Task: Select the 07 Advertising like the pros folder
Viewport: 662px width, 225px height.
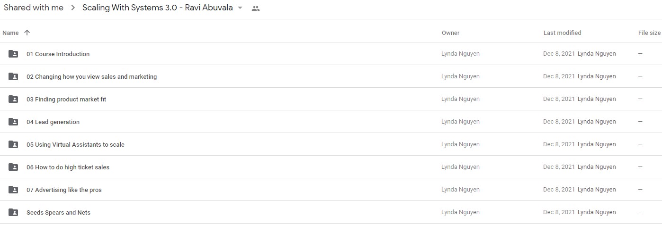Action: tap(331, 190)
